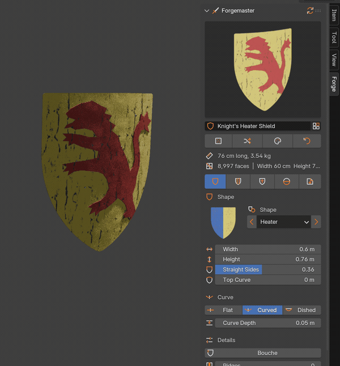Go to previous shape with left arrow

pos(252,222)
